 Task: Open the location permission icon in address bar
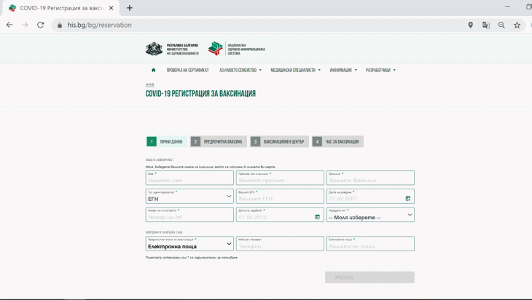coord(470,25)
